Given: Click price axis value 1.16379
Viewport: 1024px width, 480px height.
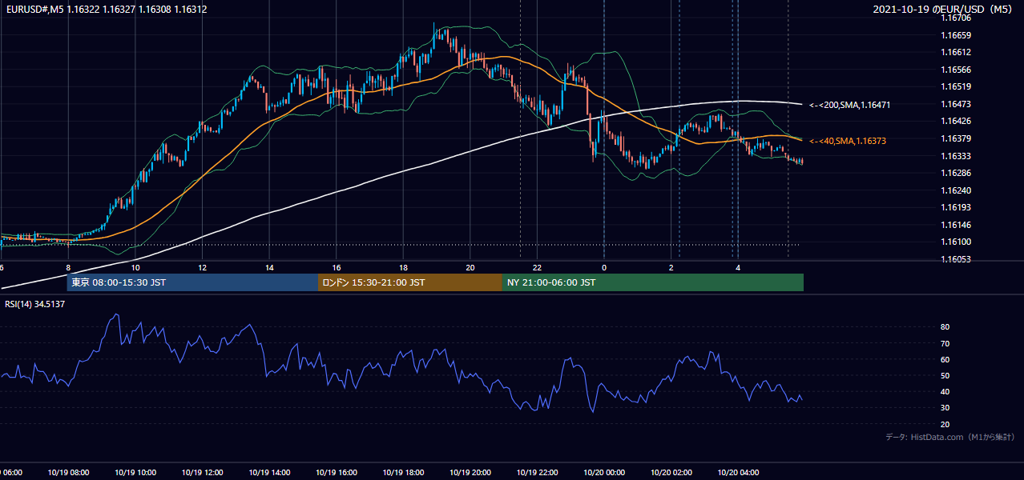Looking at the screenshot, I should tap(955, 138).
